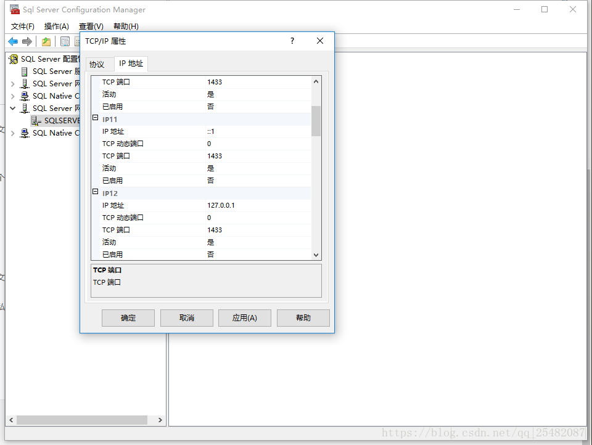Open the 操作(A) menu
Viewport: 592px width, 445px height.
point(57,26)
